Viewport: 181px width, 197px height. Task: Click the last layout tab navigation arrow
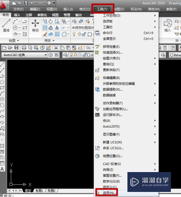(20, 190)
